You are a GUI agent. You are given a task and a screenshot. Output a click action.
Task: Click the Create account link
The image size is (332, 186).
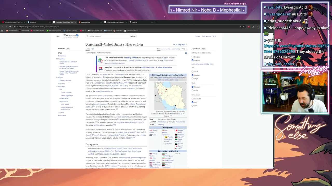coord(206,36)
